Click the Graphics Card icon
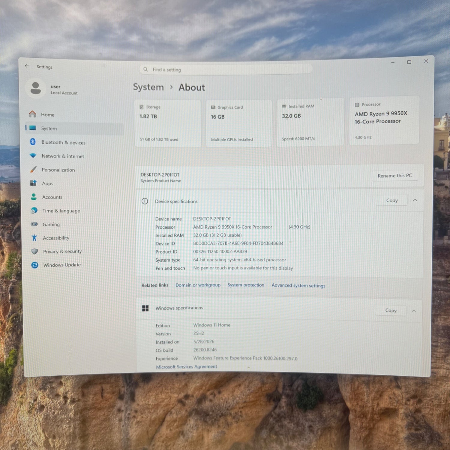The height and width of the screenshot is (450, 450). (213, 107)
